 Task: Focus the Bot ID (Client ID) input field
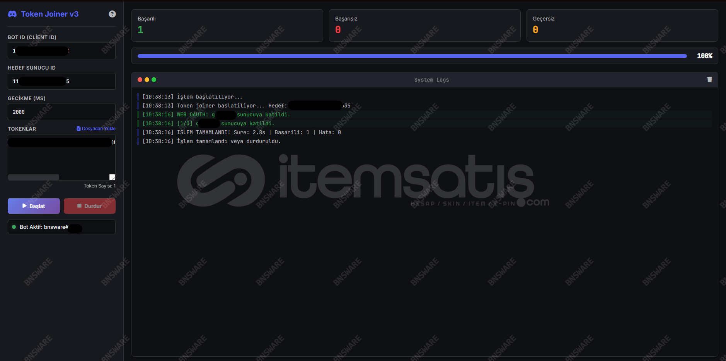(61, 51)
